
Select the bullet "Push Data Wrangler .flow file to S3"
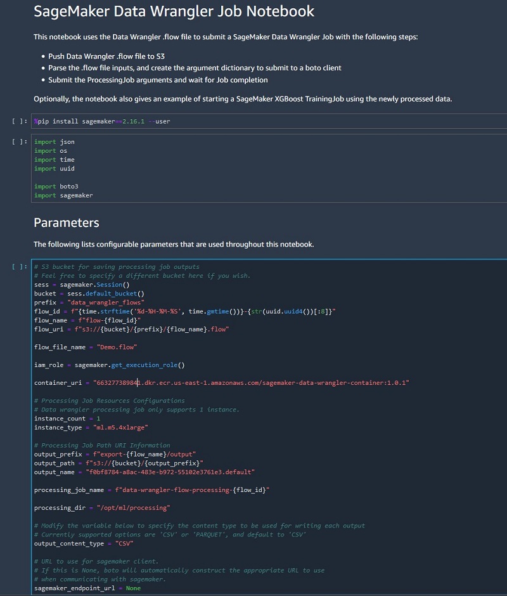[106, 56]
